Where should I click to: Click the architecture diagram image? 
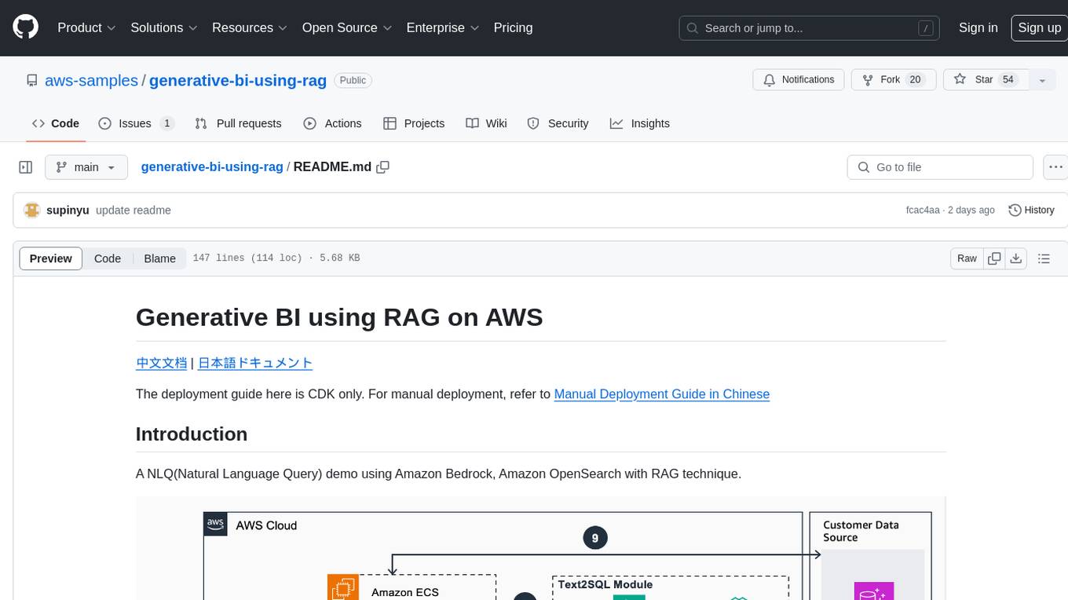[540, 548]
